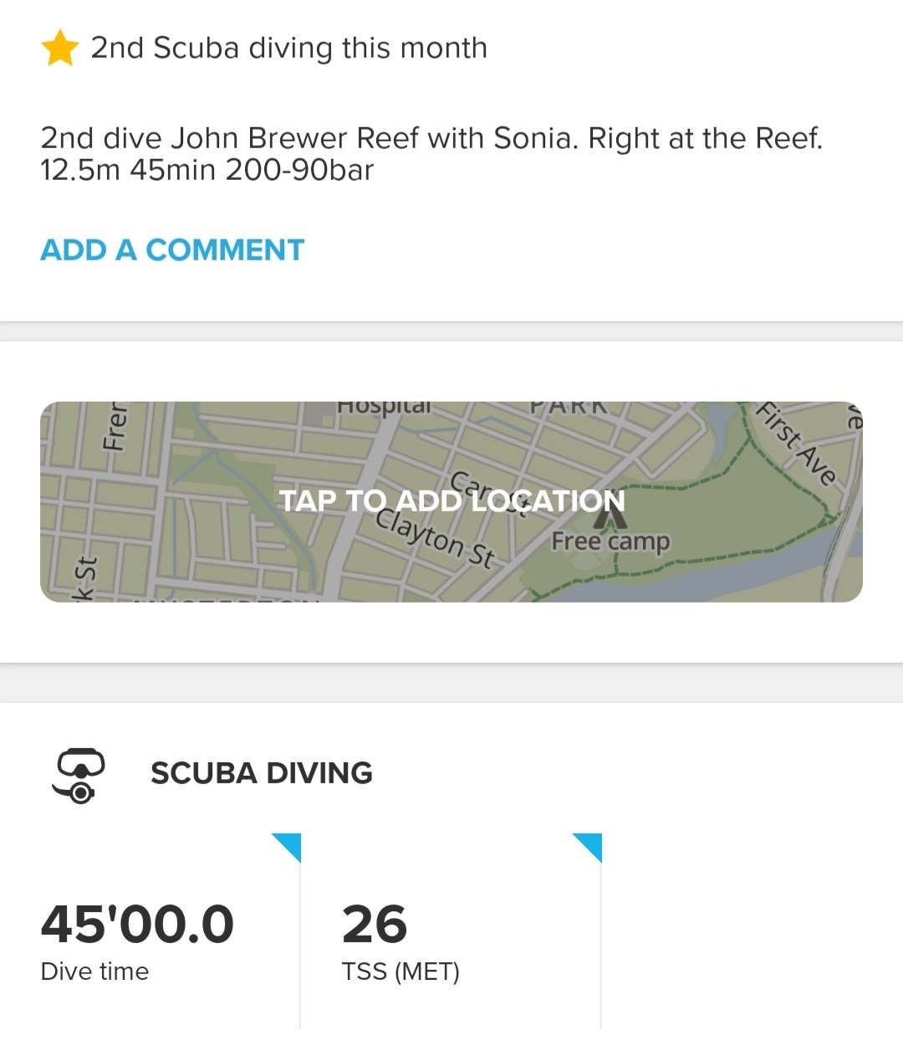
Task: Click the TSS (MET) caption label
Action: click(x=400, y=972)
